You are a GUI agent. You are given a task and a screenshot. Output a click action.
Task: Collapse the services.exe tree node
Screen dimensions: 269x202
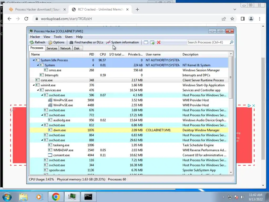click(x=38, y=90)
